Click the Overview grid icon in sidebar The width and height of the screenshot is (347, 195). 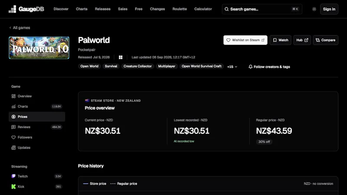[x=13, y=96]
